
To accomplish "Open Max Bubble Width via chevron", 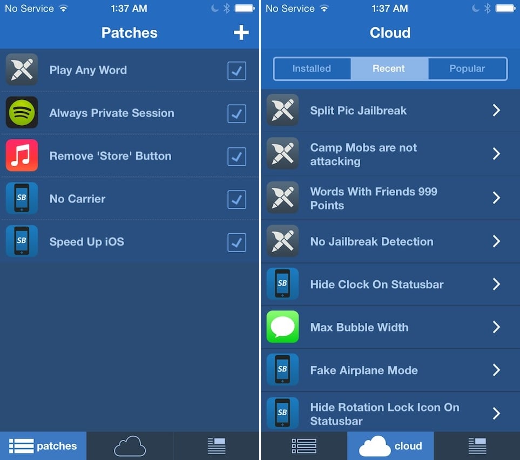I will pyautogui.click(x=496, y=327).
